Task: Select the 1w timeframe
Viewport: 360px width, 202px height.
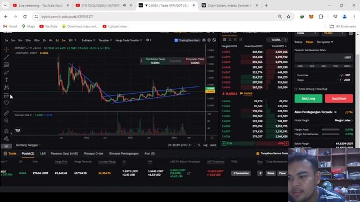Action: pyautogui.click(x=64, y=40)
